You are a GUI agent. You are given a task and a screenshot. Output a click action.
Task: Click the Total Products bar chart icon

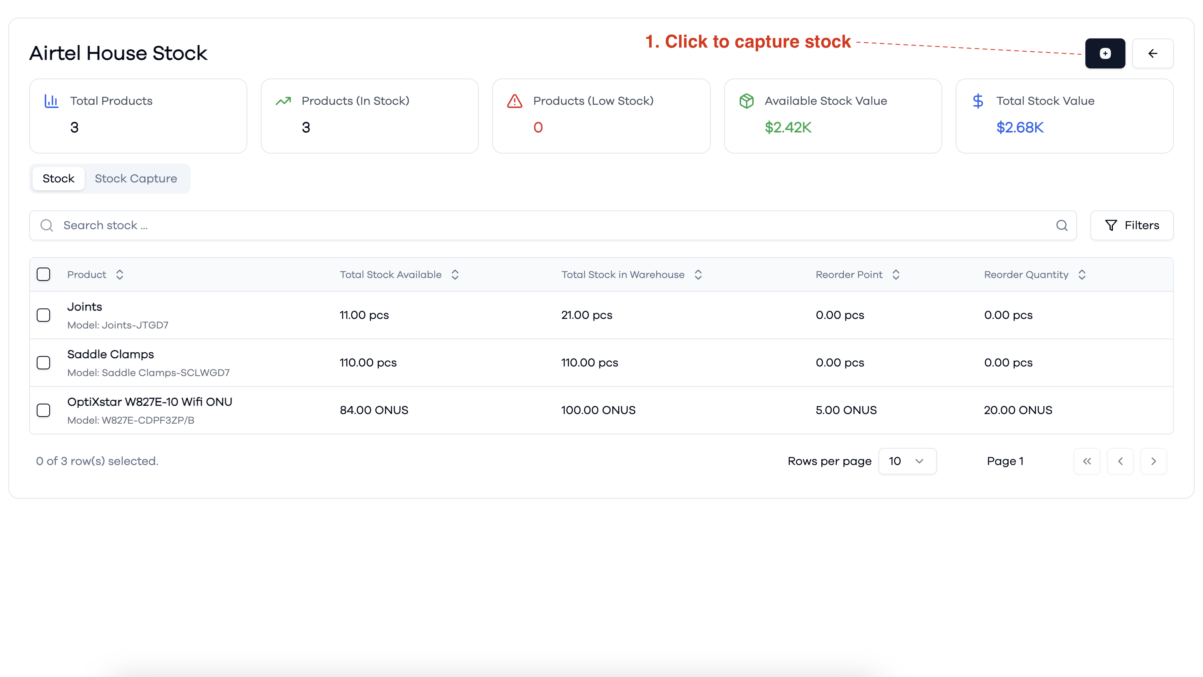(51, 101)
